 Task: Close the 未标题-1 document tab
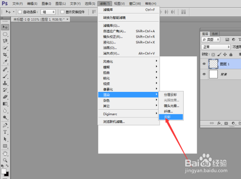pos(67,19)
